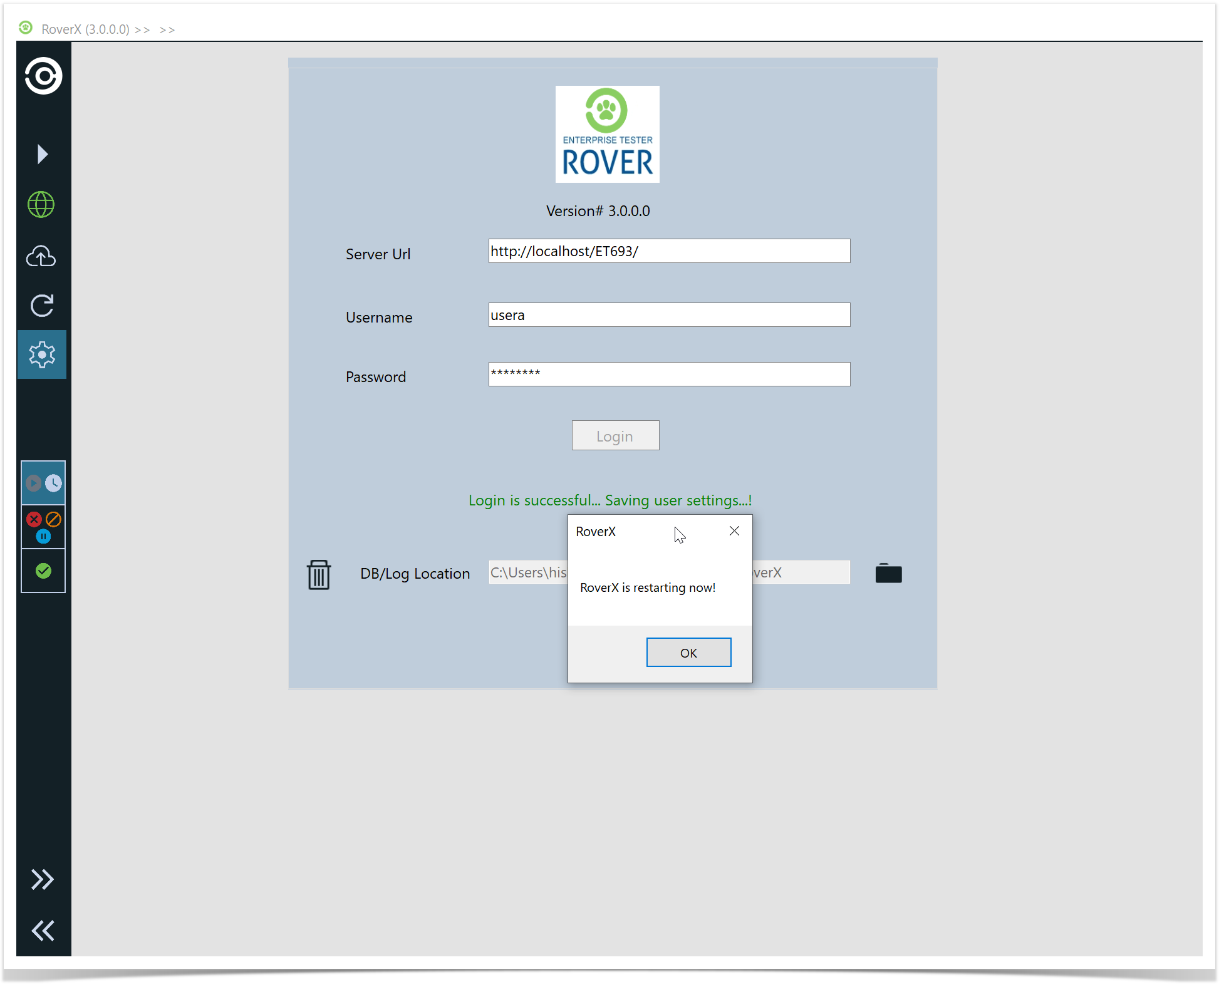Screen dimensions: 1224x987
Task: Toggle the failed/blocked/paused status filter
Action: (x=43, y=527)
